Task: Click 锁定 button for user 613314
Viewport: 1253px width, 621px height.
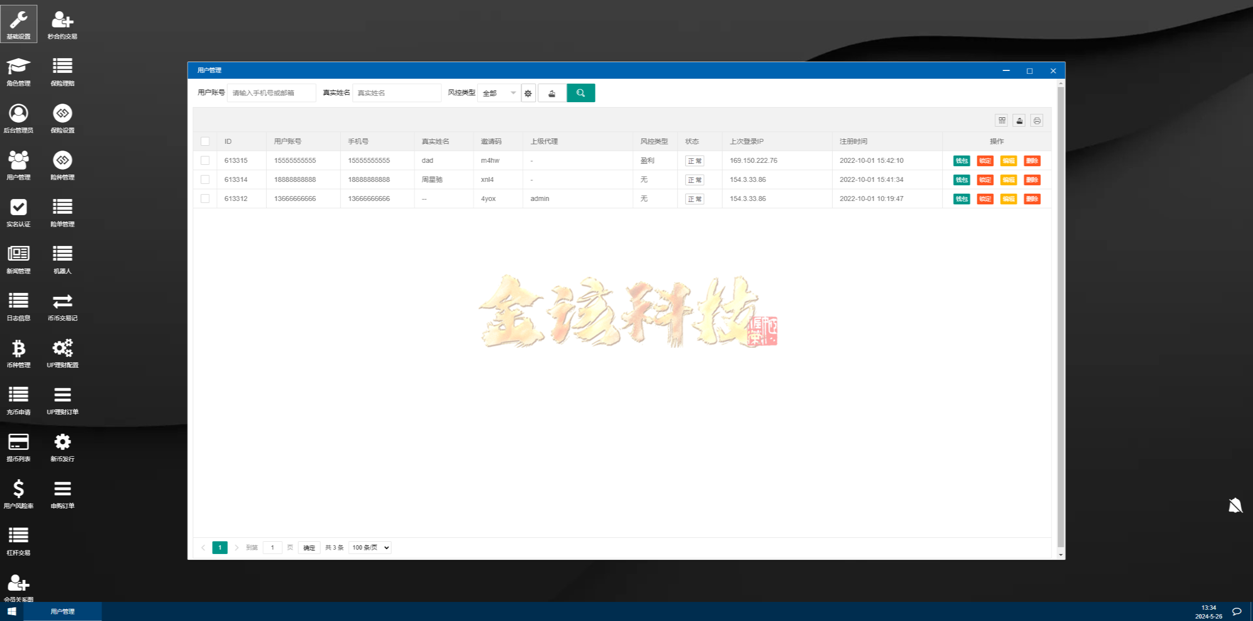Action: coord(985,179)
